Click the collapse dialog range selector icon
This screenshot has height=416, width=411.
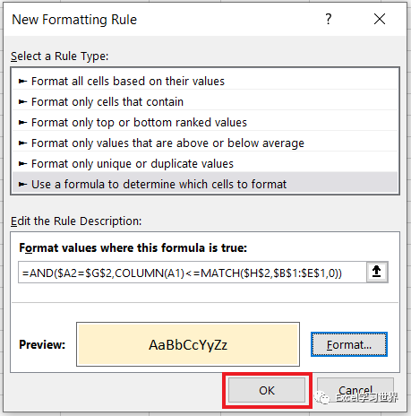[377, 272]
